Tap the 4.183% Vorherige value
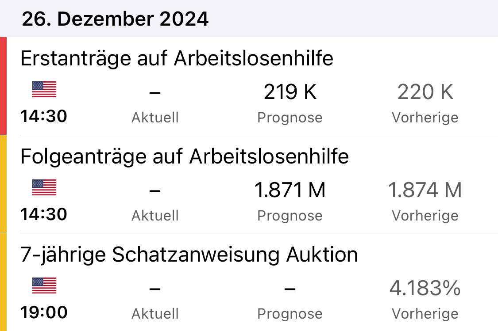 click(425, 289)
